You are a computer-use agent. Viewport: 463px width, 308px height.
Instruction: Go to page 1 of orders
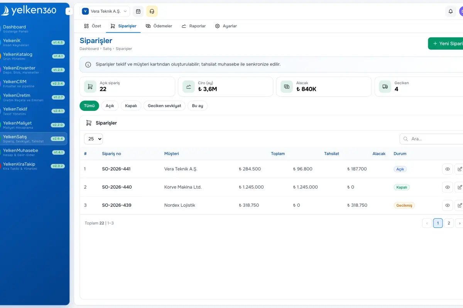(438, 223)
